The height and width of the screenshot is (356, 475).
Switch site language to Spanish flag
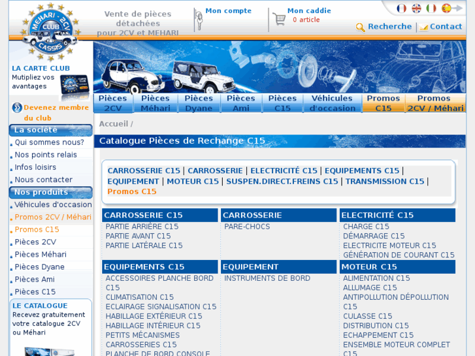446,8
